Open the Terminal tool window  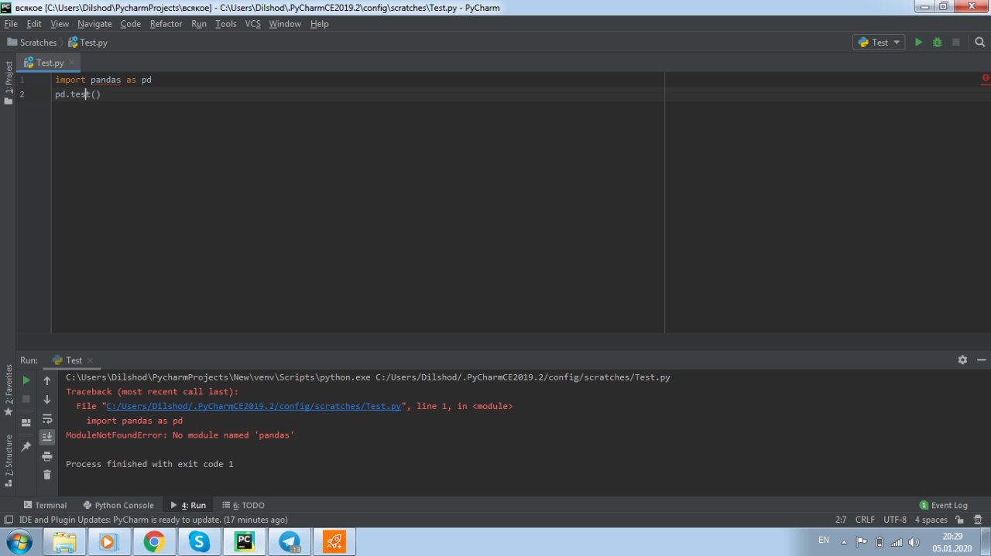pos(46,505)
